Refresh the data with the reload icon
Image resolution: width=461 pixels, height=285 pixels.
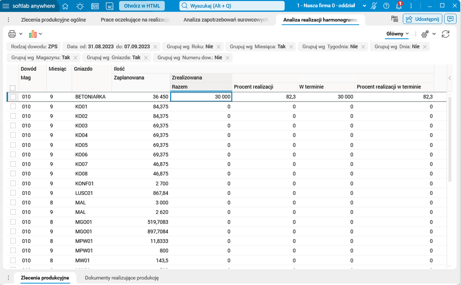tap(446, 34)
